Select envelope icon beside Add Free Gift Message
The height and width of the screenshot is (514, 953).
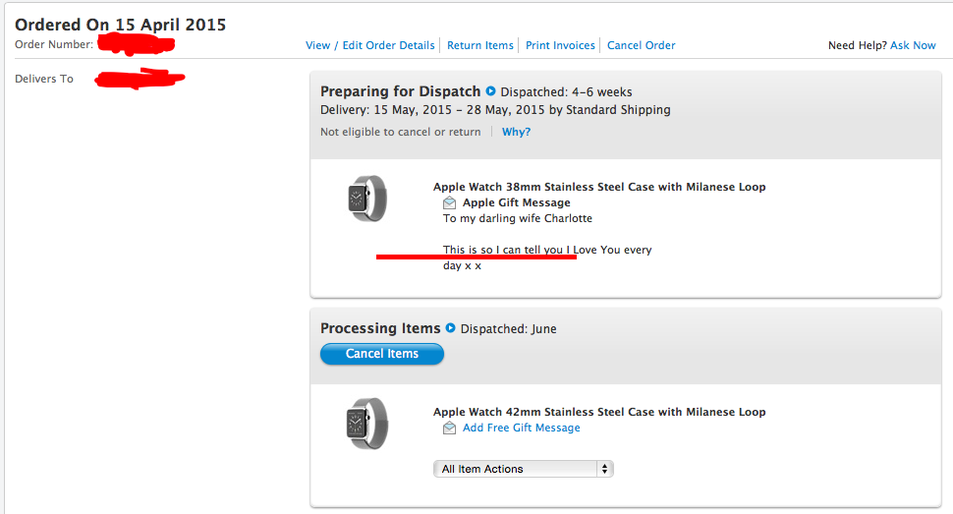coord(449,428)
